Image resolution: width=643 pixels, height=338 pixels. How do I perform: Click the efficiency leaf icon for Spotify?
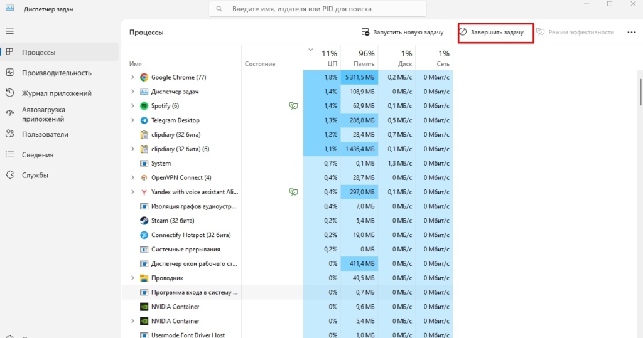click(x=293, y=106)
